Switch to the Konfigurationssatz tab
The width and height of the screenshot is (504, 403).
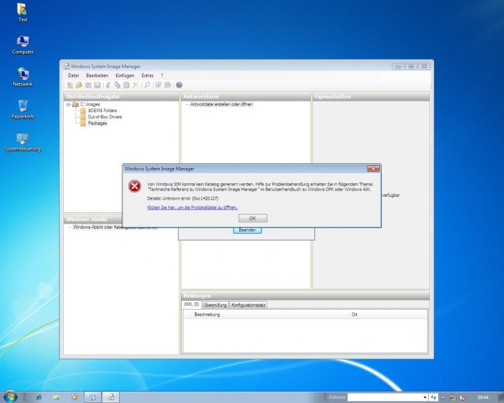(x=248, y=305)
